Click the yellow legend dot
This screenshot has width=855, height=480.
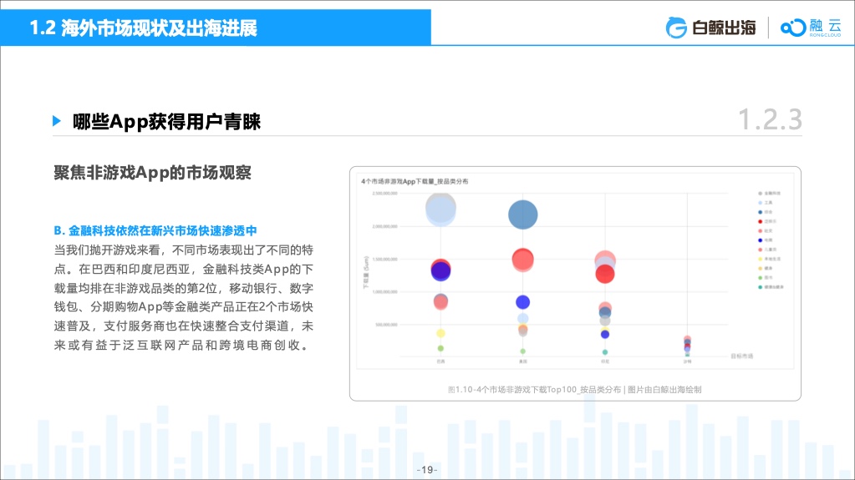[x=760, y=259]
